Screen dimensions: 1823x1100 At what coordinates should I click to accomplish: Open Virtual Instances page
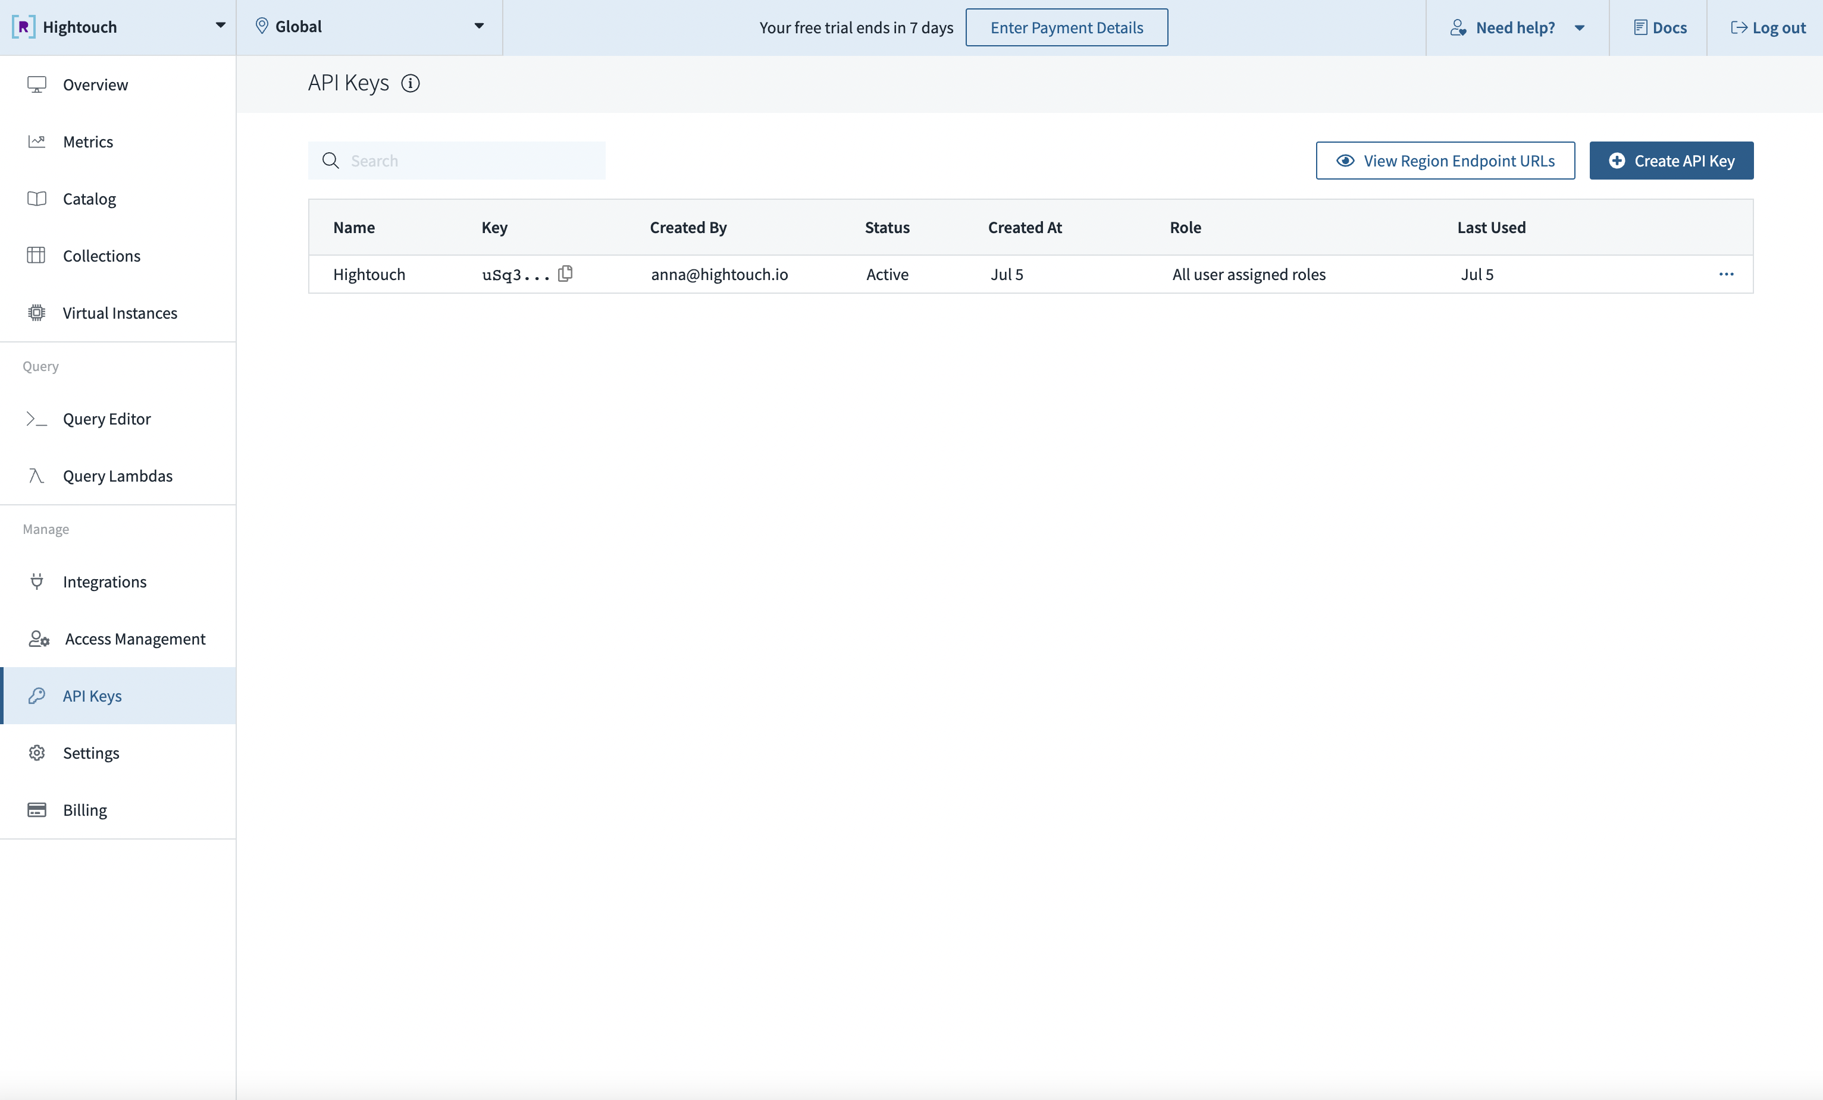click(x=118, y=313)
